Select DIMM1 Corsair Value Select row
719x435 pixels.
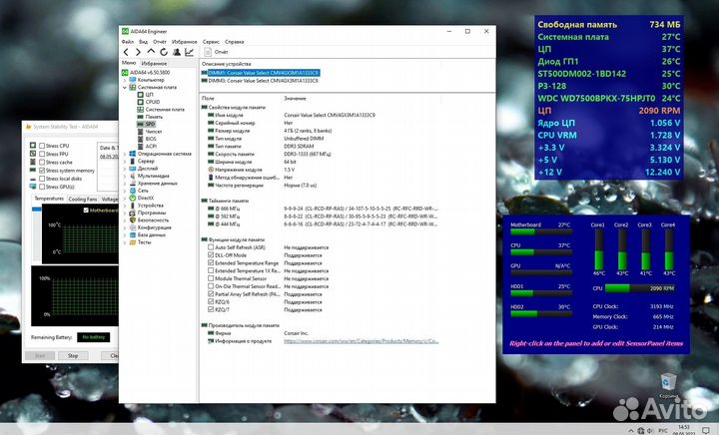[x=260, y=73]
